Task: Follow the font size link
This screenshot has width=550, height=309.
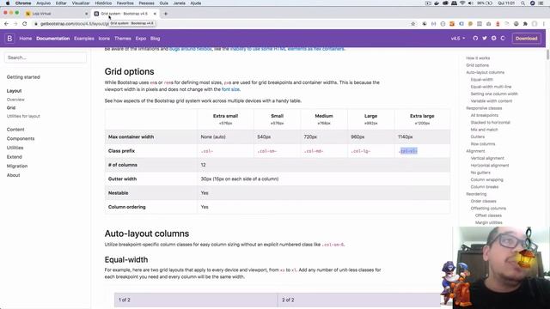Action: pyautogui.click(x=230, y=89)
